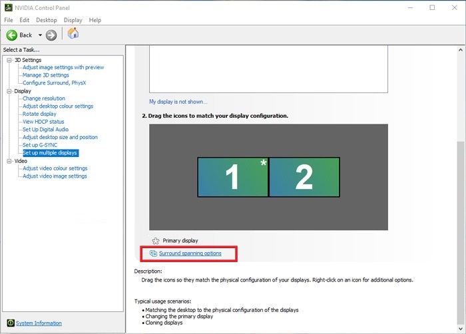
Task: Click the Primary display star icon
Action: (155, 241)
